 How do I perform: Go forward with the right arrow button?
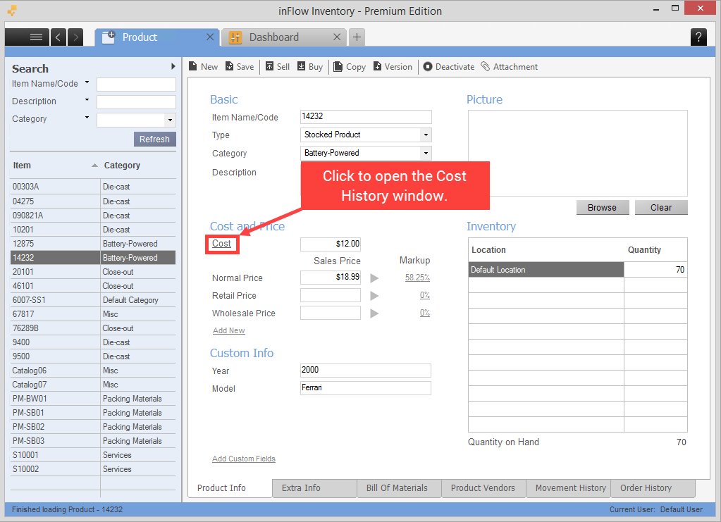75,37
